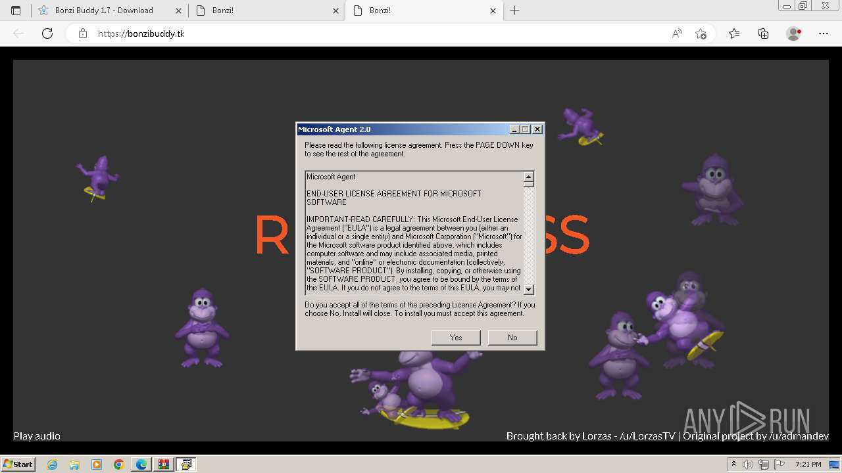Click the license text scrollbar up arrow
Image resolution: width=842 pixels, height=473 pixels.
tap(529, 177)
